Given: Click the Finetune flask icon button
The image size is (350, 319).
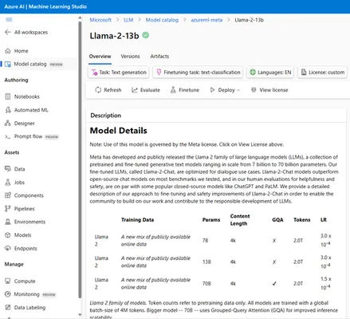Looking at the screenshot, I should [173, 90].
